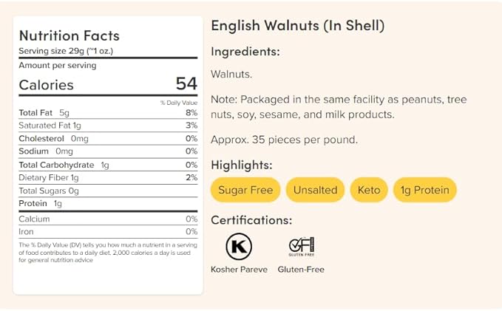The image size is (502, 311).
Task: Click the Certifications heading
Action: (251, 220)
